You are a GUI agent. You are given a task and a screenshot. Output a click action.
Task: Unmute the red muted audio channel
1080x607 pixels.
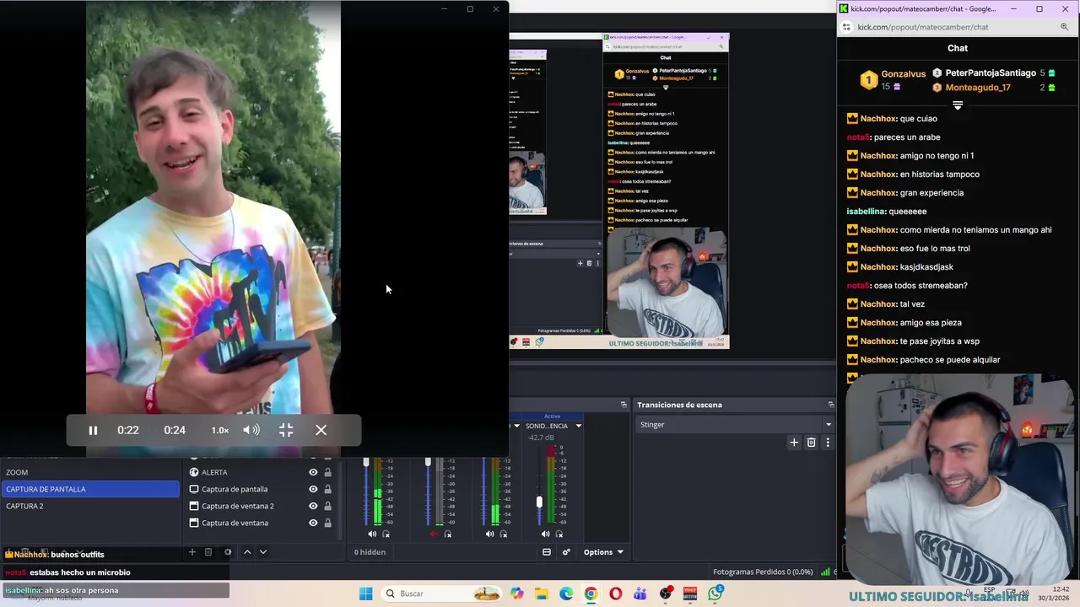coord(434,534)
